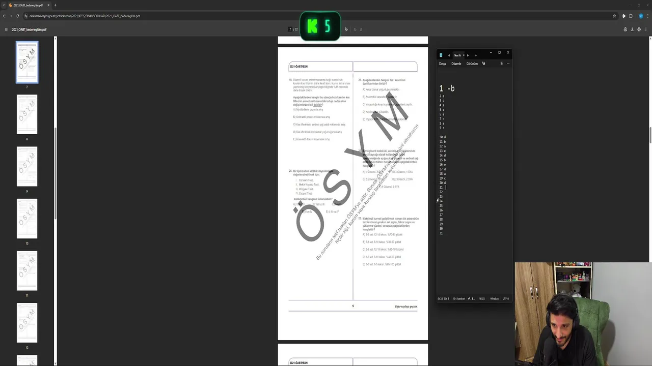Open PDF viewer more actions menu
The height and width of the screenshot is (366, 652).
click(646, 29)
